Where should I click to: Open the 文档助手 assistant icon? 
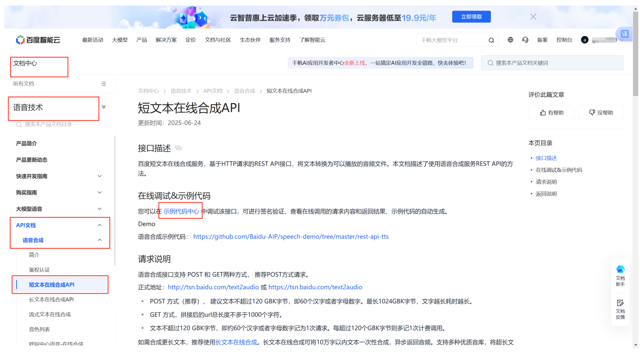point(620,275)
